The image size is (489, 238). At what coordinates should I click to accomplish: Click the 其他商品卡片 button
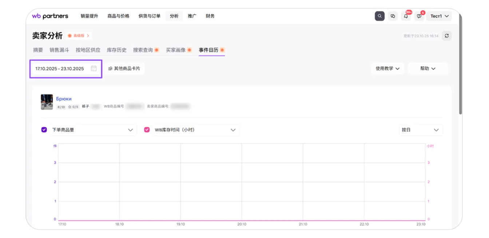[x=124, y=68]
